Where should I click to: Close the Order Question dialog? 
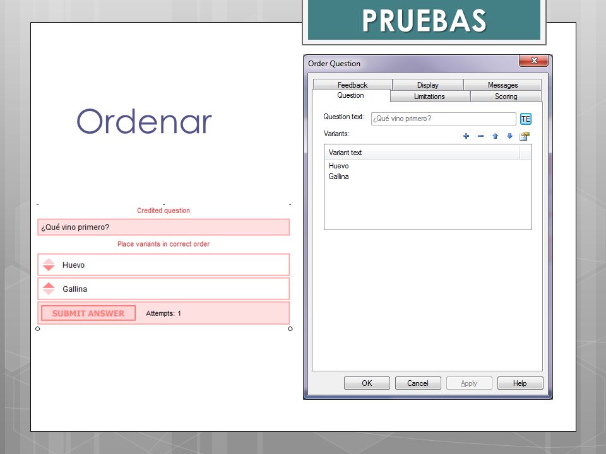point(534,61)
